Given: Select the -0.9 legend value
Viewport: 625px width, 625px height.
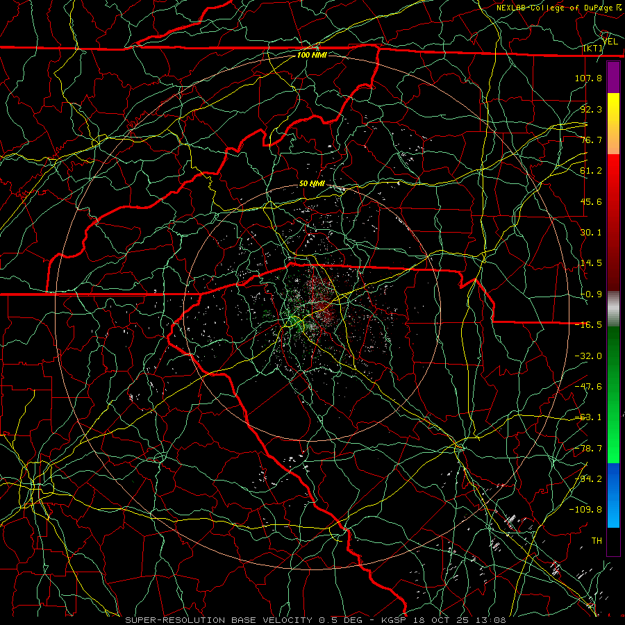Looking at the screenshot, I should [591, 294].
